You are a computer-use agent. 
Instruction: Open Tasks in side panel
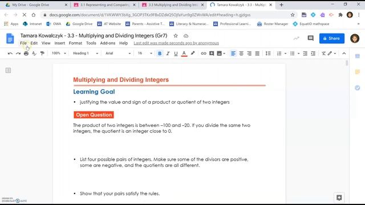358,88
